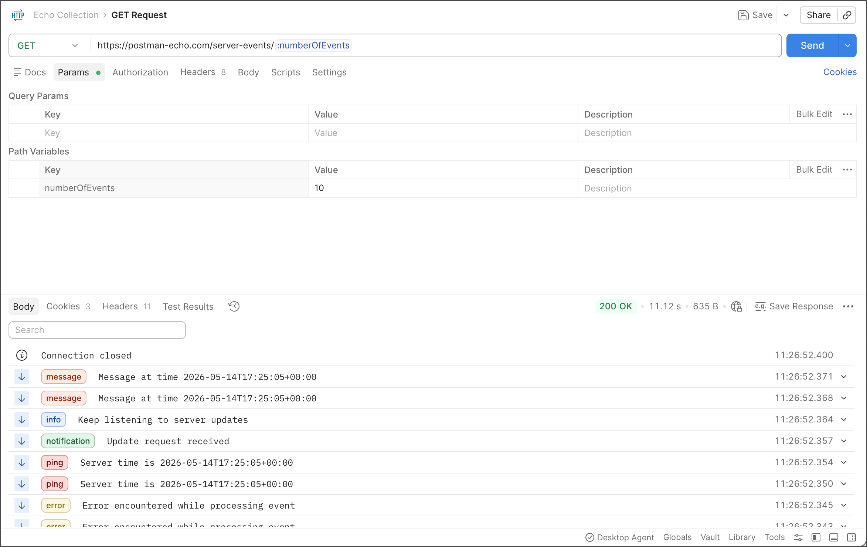Open the GET method dropdown
The height and width of the screenshot is (547, 867).
[48, 45]
